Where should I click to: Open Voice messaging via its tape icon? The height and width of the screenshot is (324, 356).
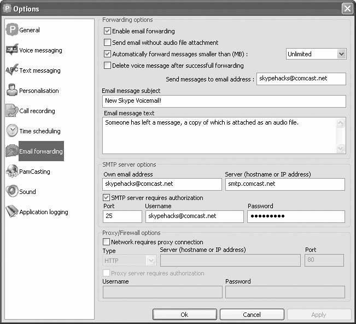(x=11, y=50)
